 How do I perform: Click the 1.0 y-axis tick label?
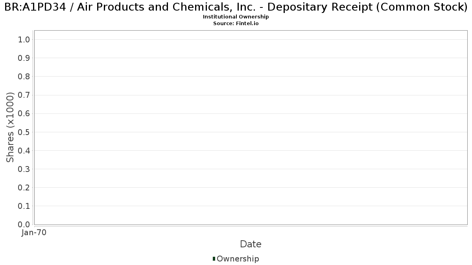tap(24, 39)
